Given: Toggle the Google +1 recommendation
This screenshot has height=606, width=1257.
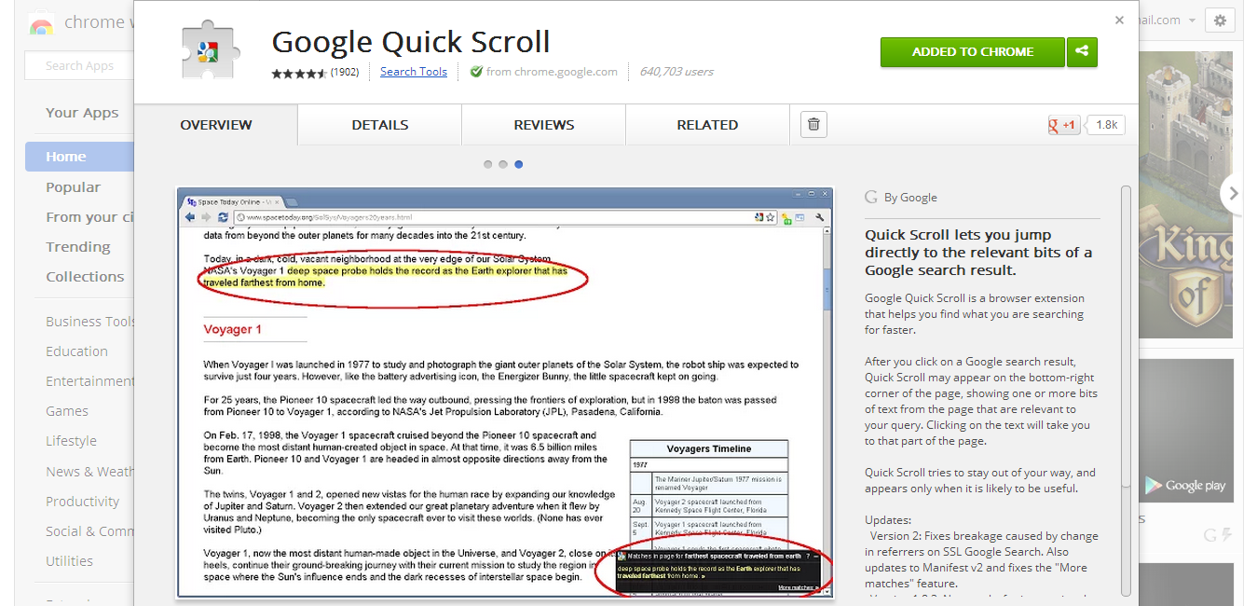Looking at the screenshot, I should [1062, 124].
